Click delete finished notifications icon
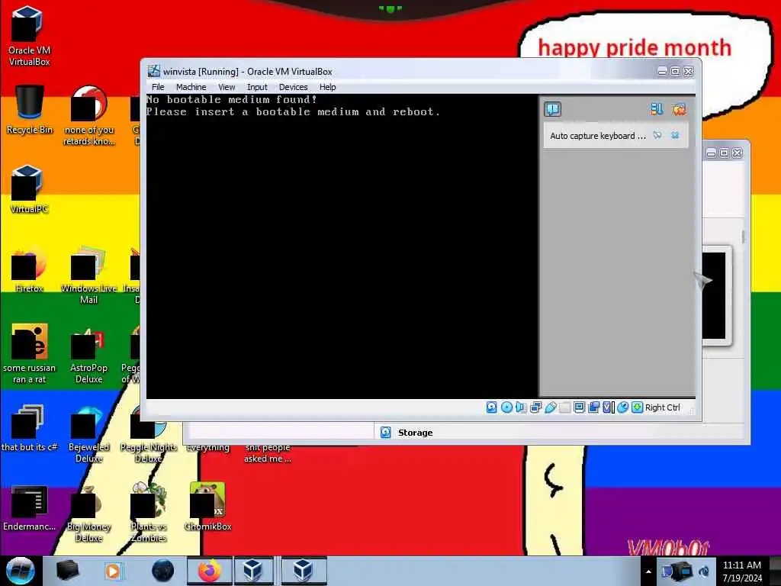The image size is (781, 586). pyautogui.click(x=679, y=109)
